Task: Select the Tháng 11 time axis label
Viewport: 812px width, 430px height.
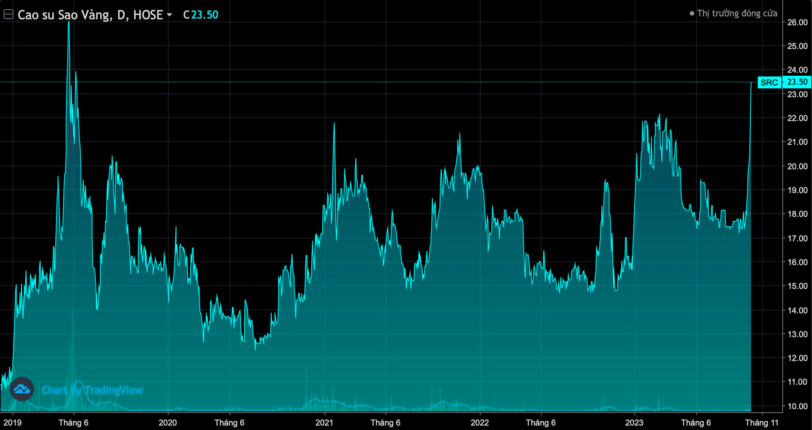Action: coord(762,422)
